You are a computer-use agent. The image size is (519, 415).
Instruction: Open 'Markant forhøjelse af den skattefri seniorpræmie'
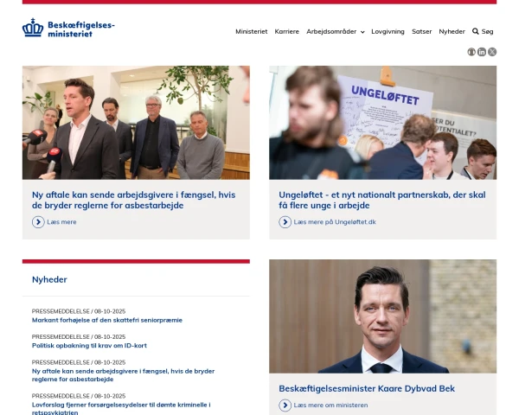pyautogui.click(x=107, y=320)
